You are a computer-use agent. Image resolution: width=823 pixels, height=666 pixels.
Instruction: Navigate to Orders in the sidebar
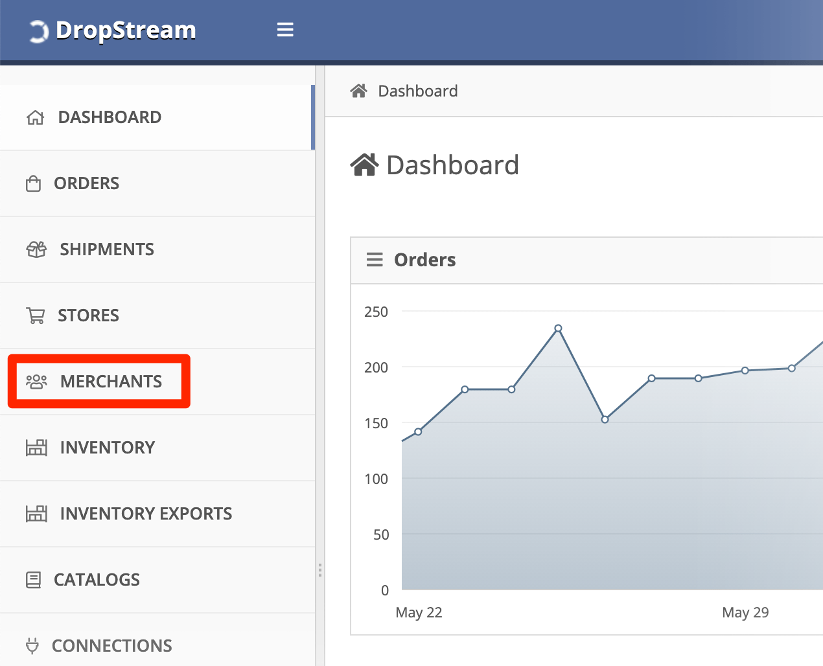coord(89,183)
